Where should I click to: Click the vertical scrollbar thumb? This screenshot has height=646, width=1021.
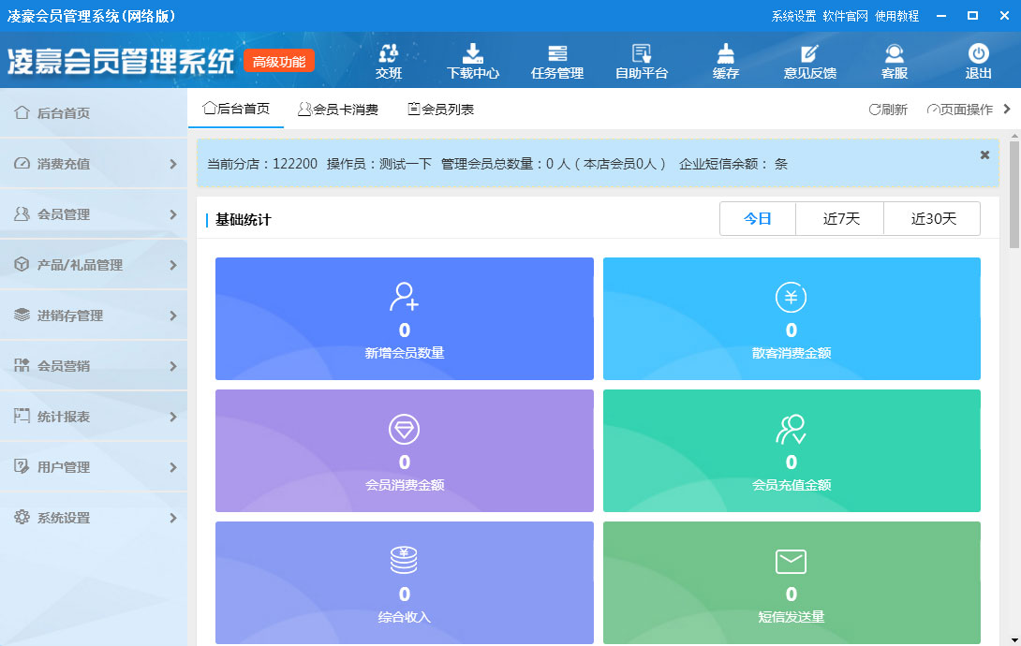pos(1014,194)
